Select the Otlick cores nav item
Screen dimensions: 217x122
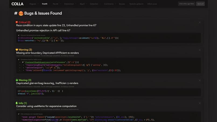[x=152, y=4]
